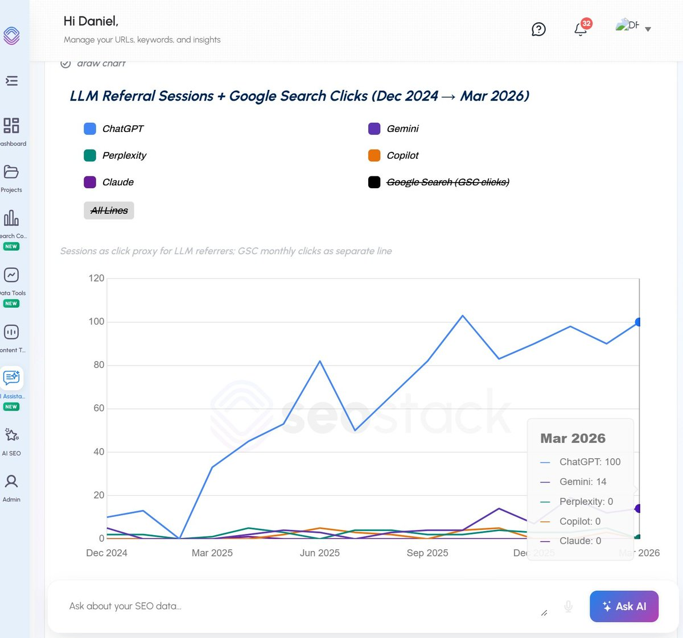
Task: Show the Google Search (GSC clicks) line
Action: 447,183
